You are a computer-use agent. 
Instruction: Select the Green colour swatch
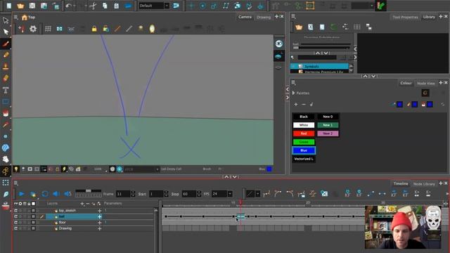click(x=304, y=142)
